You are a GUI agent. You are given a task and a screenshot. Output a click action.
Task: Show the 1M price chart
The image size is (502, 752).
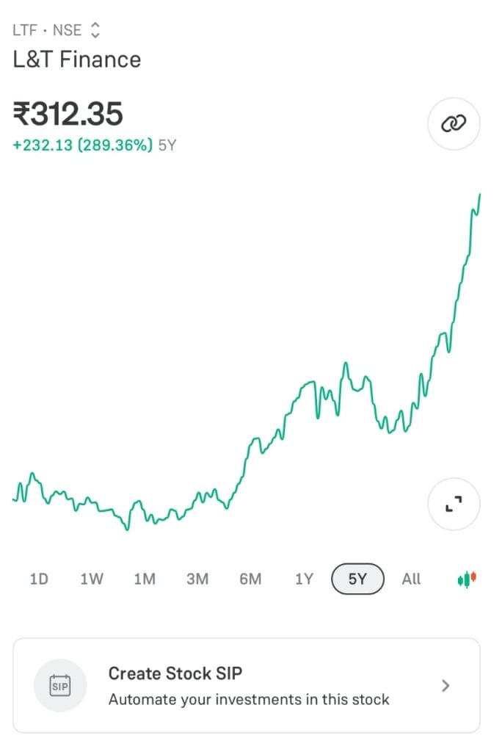145,579
